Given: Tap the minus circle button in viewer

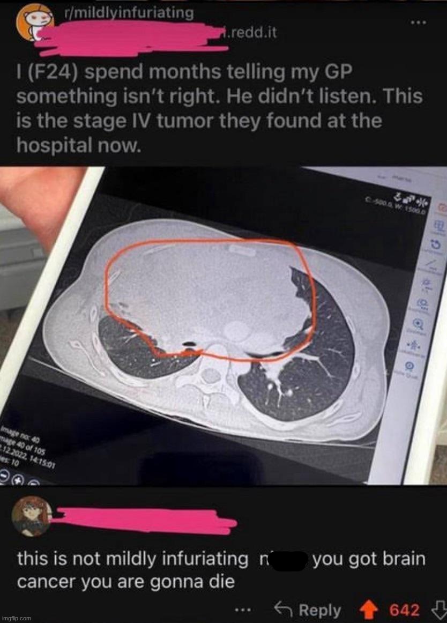Looking at the screenshot, I should pos(3,475).
